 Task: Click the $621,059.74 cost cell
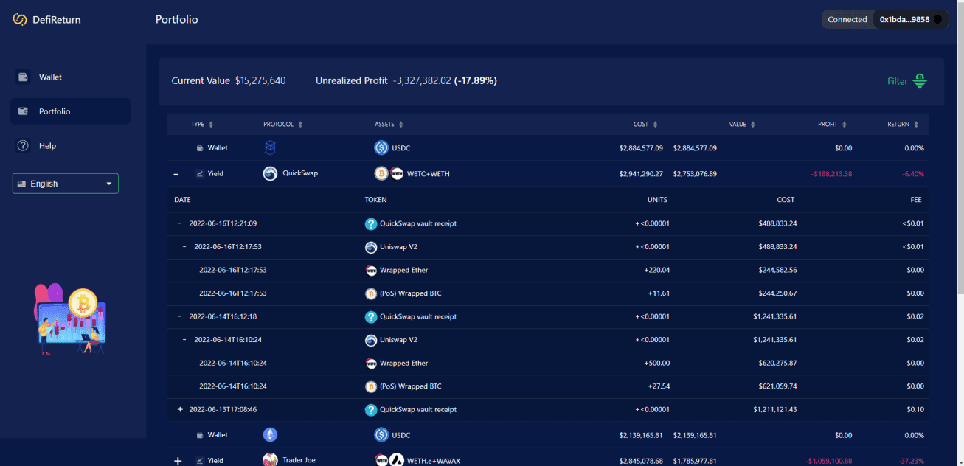coord(777,386)
